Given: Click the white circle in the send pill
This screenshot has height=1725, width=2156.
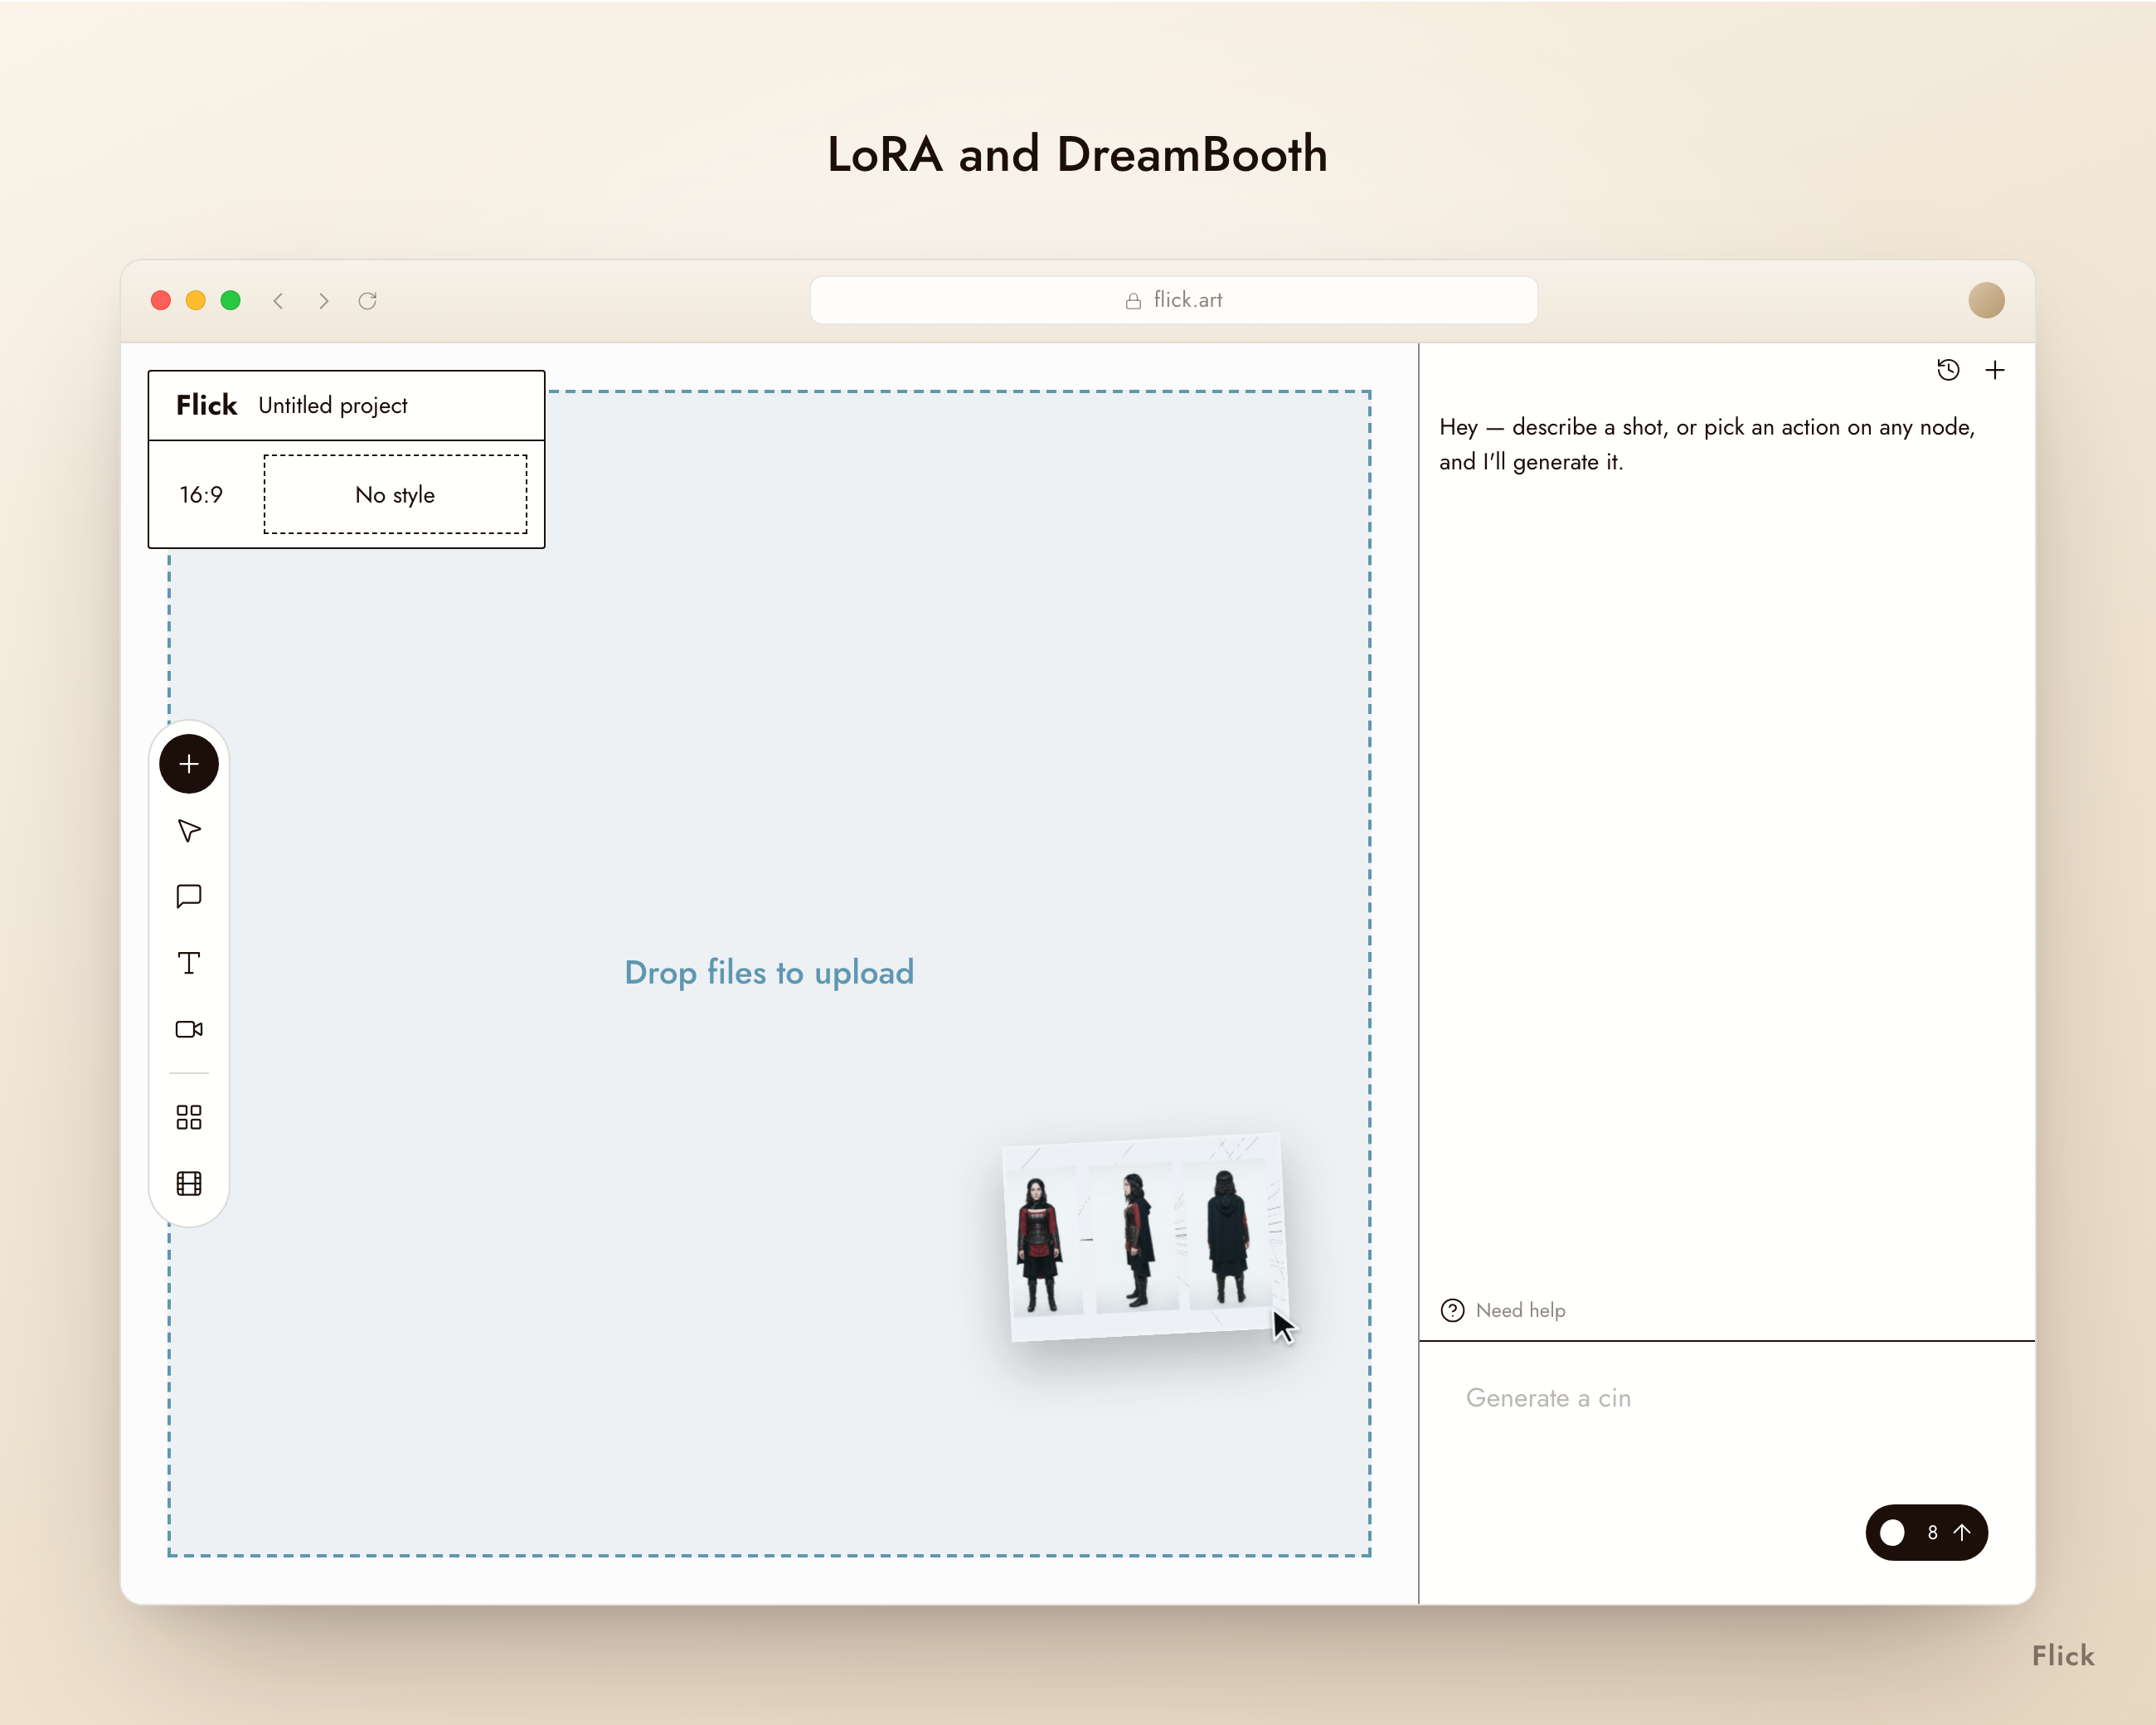Looking at the screenshot, I should 1892,1532.
